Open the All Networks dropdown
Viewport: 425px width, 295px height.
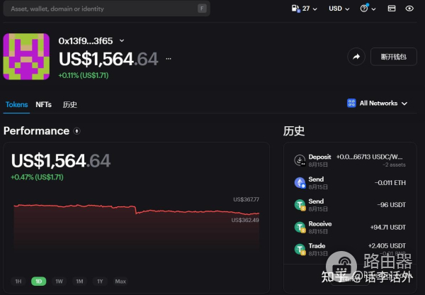[x=378, y=104]
